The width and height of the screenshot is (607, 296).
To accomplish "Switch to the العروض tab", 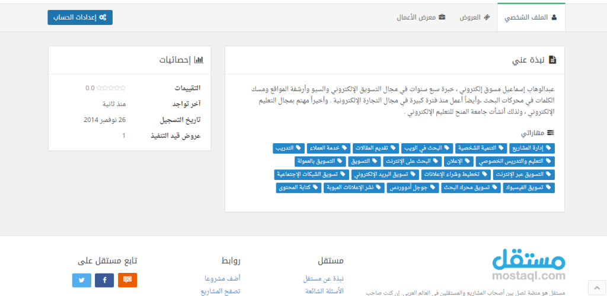I will 475,18.
